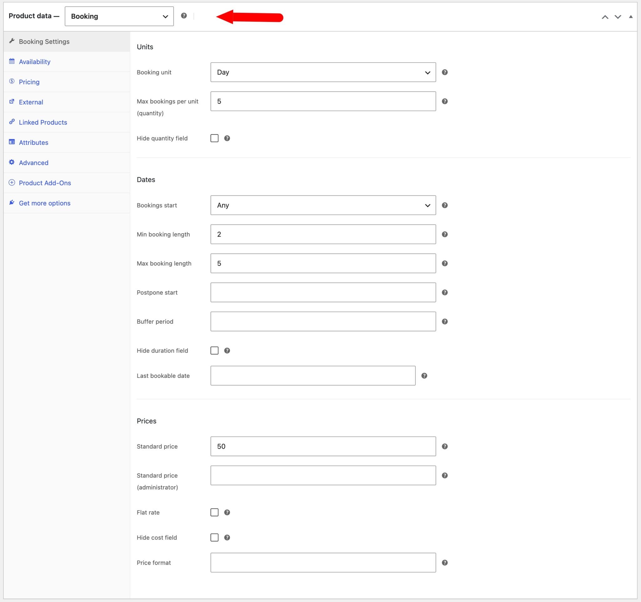The width and height of the screenshot is (641, 602).
Task: Open the Bookings start dropdown
Action: click(323, 205)
